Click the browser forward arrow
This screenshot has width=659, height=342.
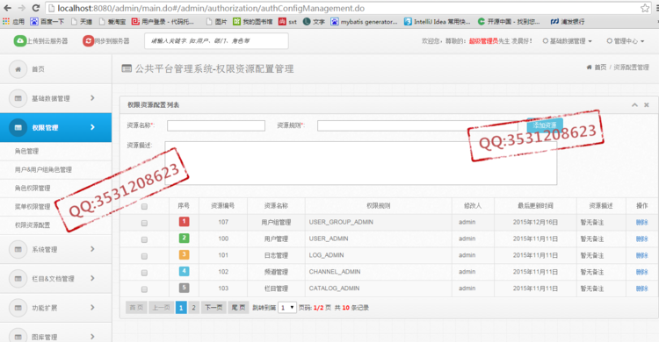21,8
